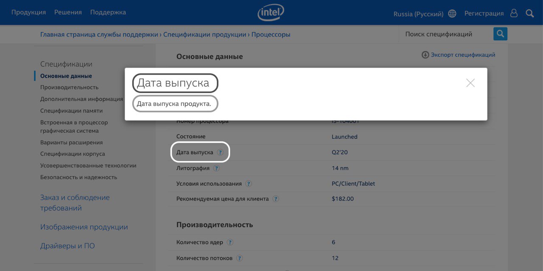Click the Поиск спецификаций search field
Screen dimensions: 543x271
[446, 34]
